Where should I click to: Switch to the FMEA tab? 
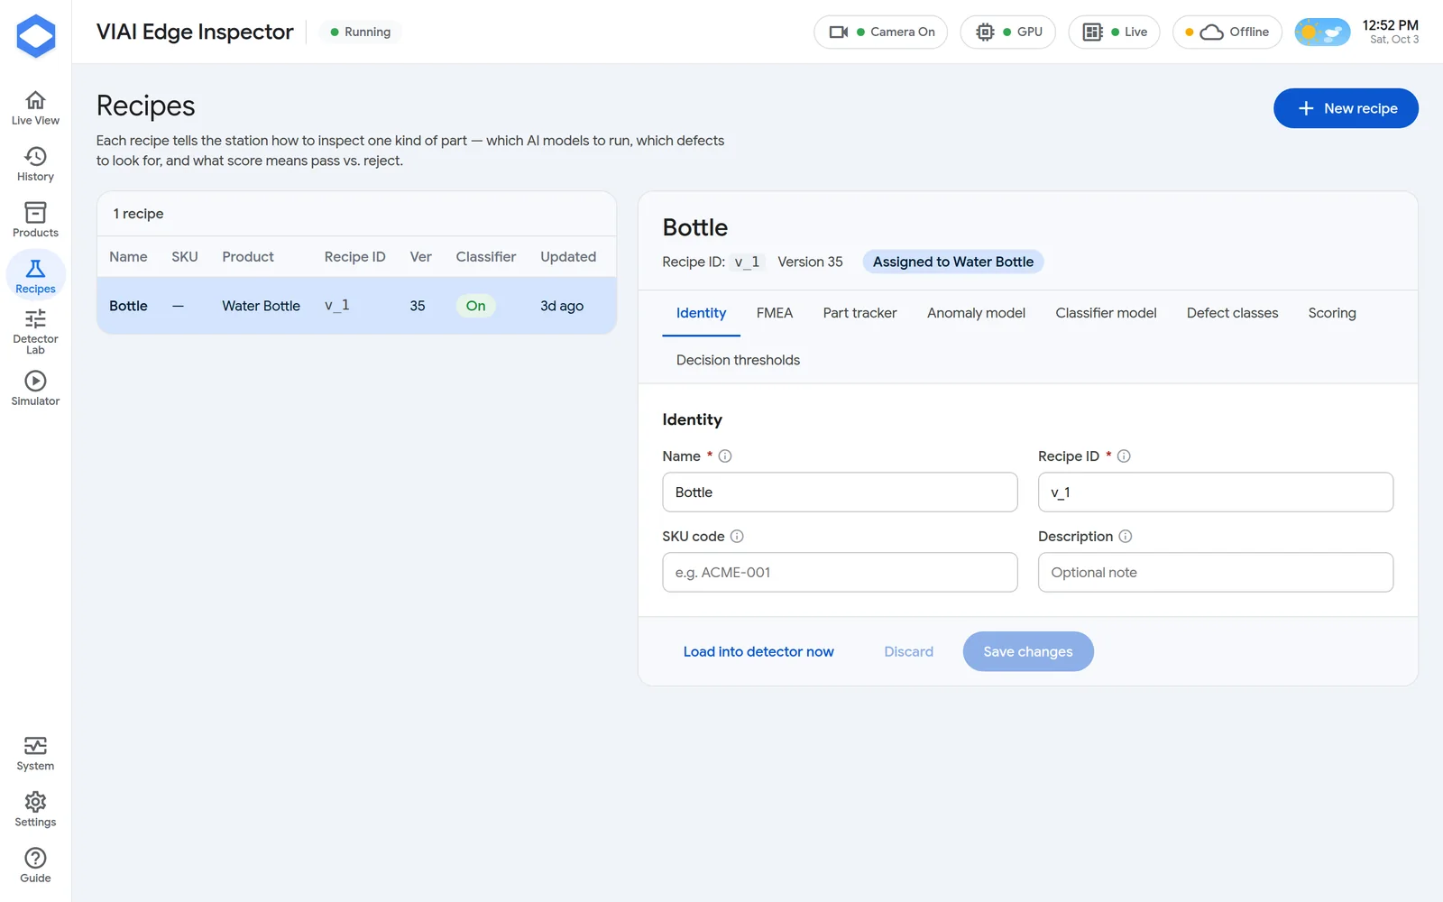[775, 313]
